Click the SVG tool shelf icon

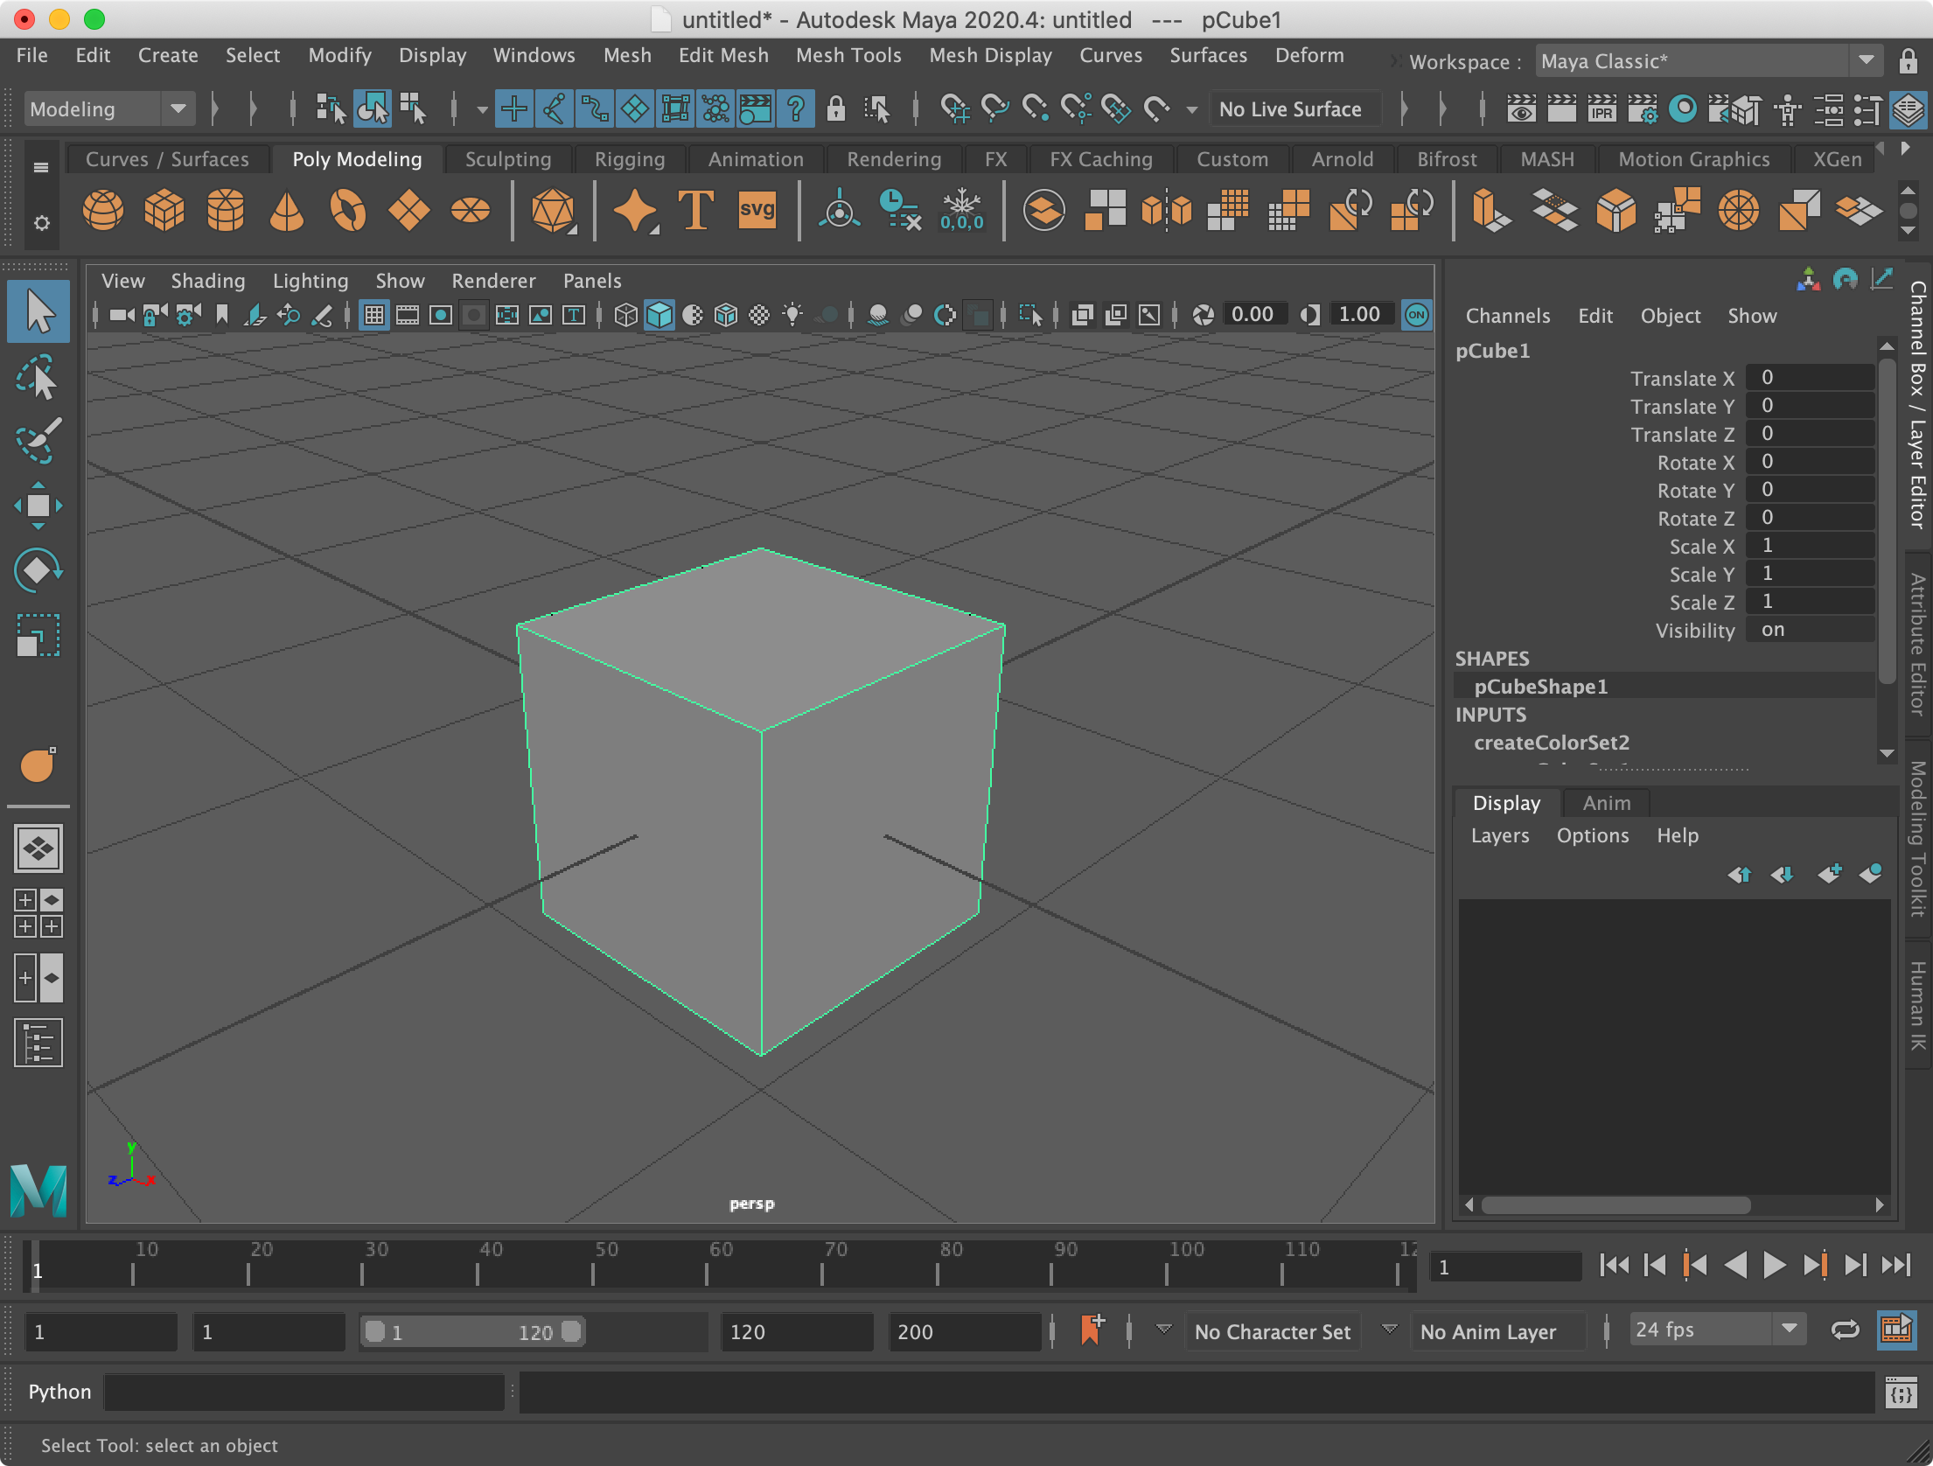pos(757,211)
